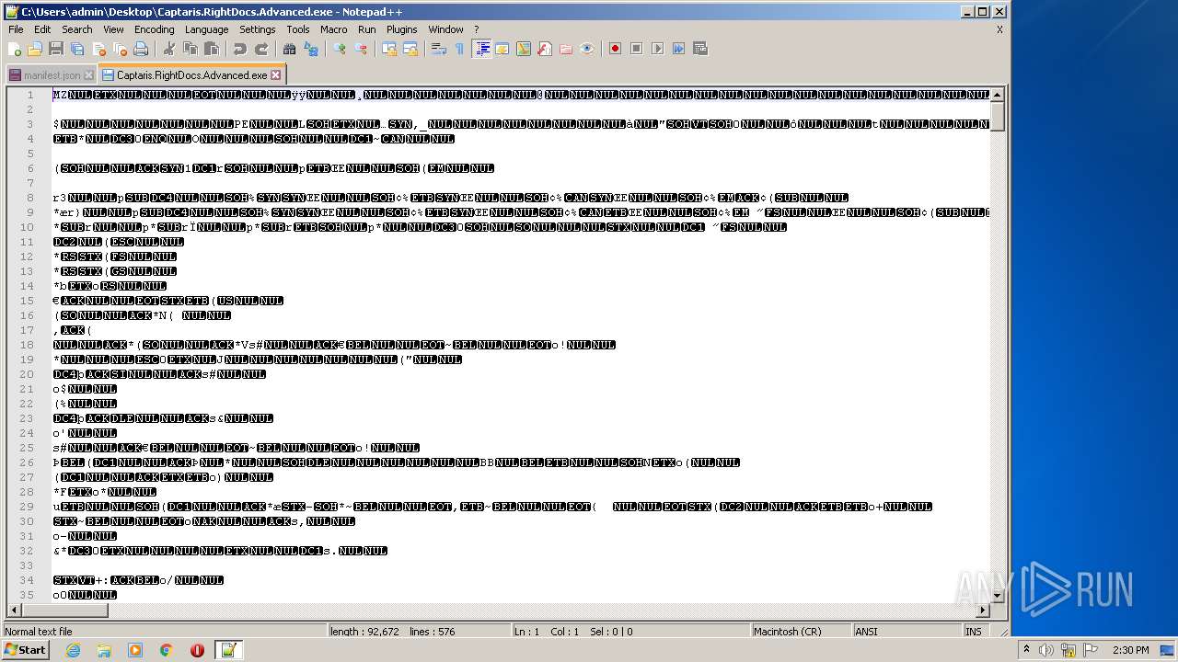Click the vertical scrollbar down arrow
This screenshot has width=1178, height=662.
pos(997,595)
